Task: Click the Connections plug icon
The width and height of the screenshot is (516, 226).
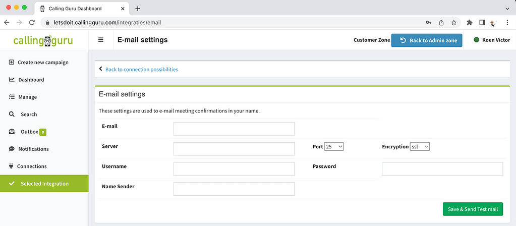Action: pos(11,166)
